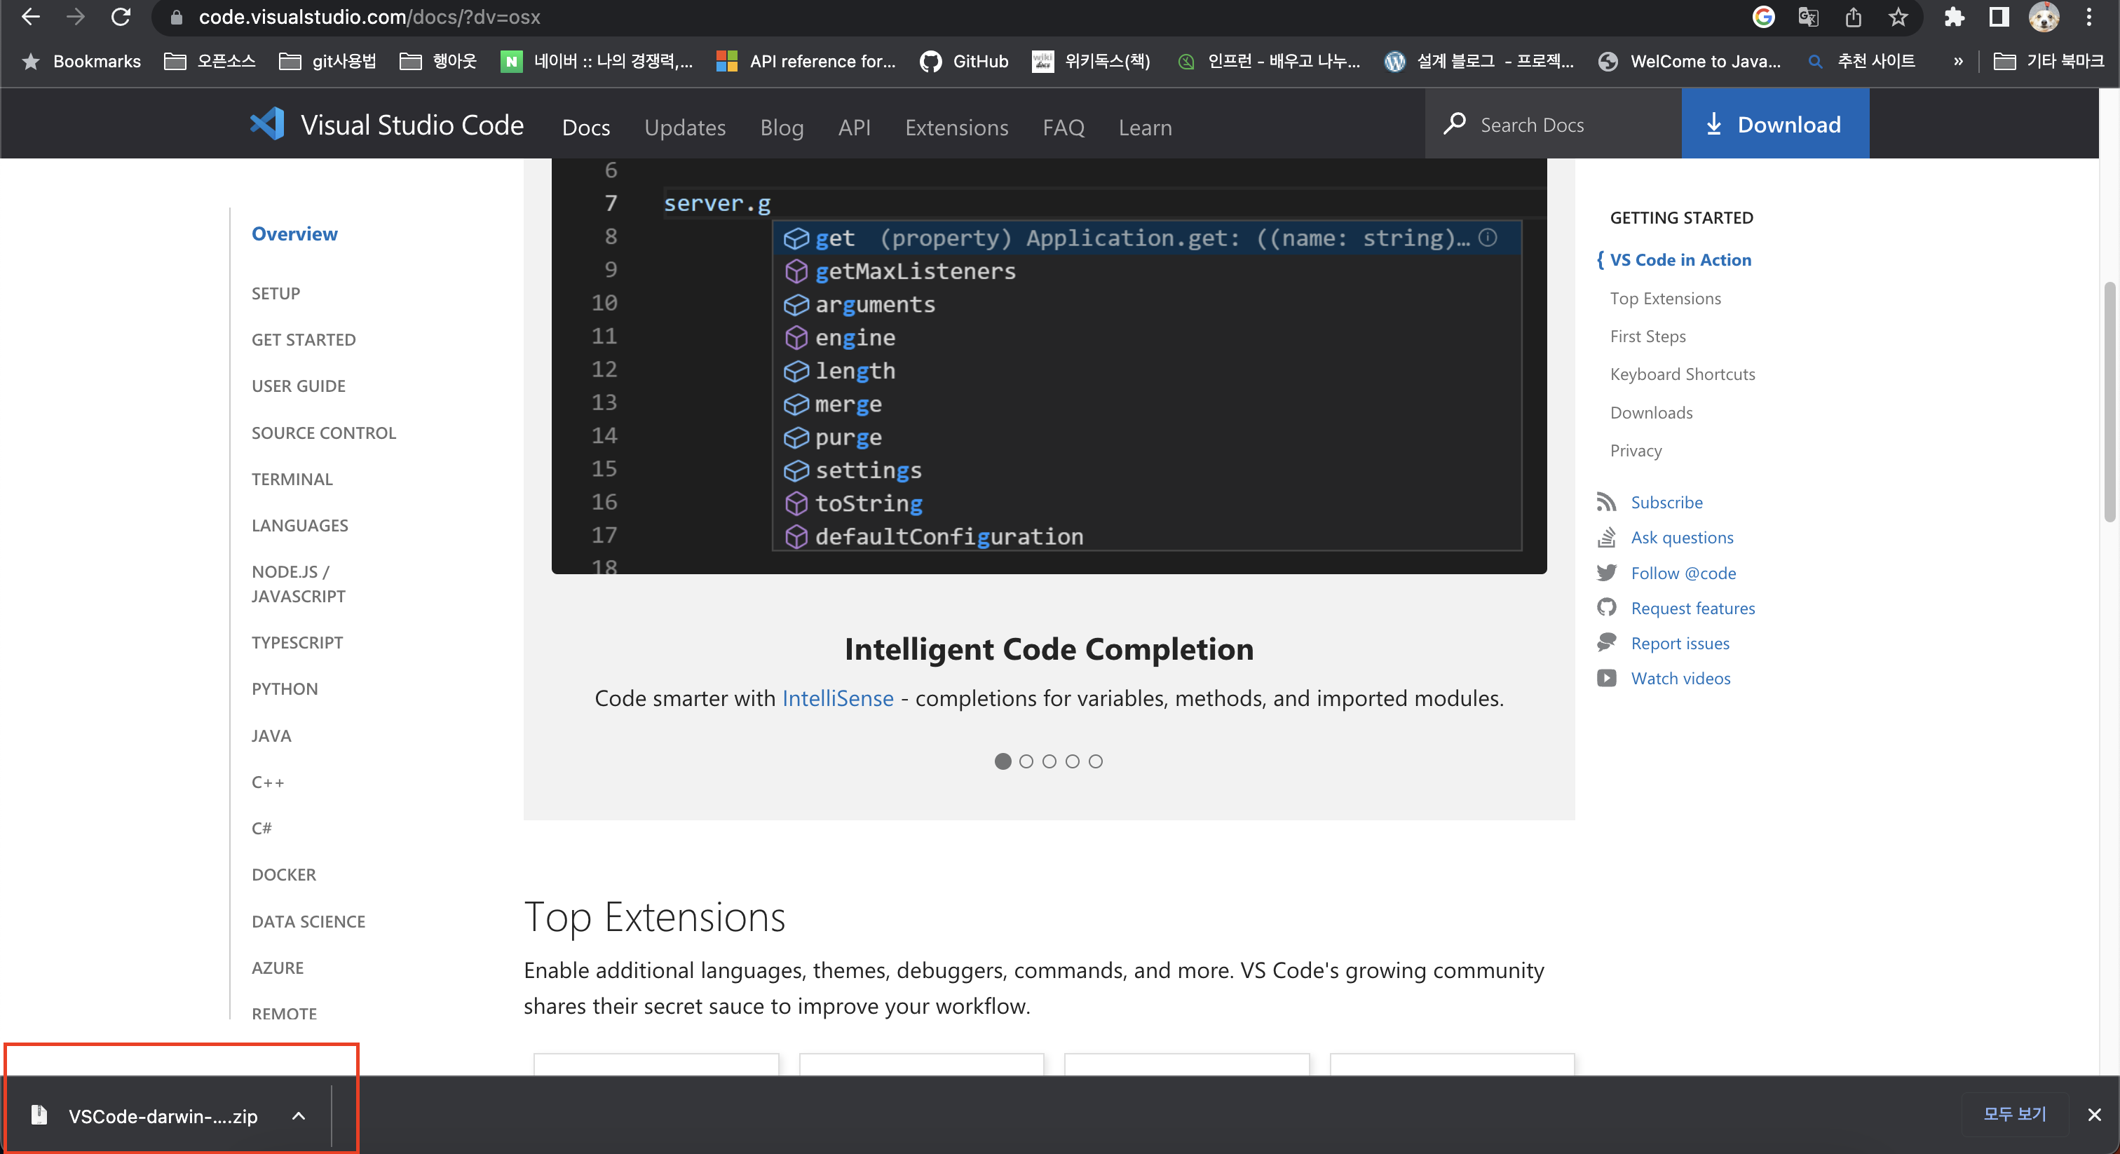Click the Visual Studio Code logo icon
The image size is (2120, 1154).
pyautogui.click(x=268, y=124)
